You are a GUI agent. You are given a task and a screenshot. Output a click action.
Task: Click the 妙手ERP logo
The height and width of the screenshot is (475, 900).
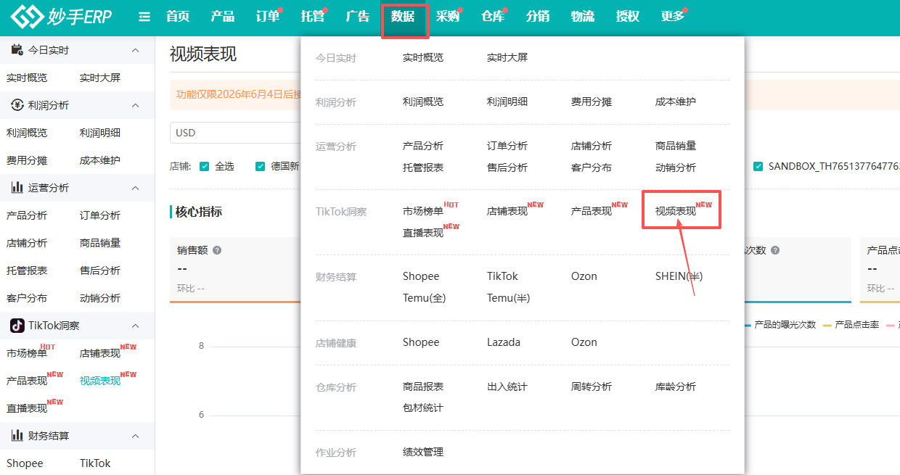click(62, 16)
